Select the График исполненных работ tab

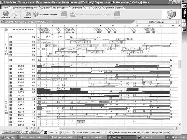pyautogui.click(x=25, y=7)
